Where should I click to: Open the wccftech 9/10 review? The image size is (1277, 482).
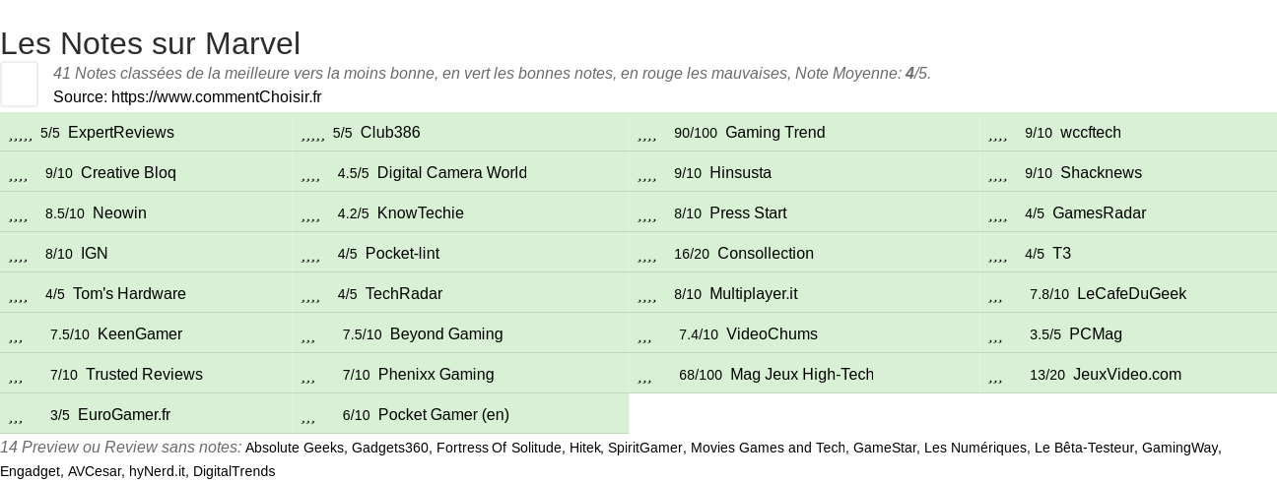(x=1128, y=132)
